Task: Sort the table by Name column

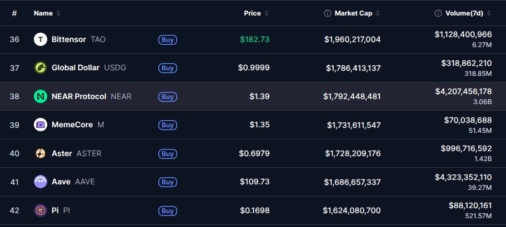Action: coord(43,13)
